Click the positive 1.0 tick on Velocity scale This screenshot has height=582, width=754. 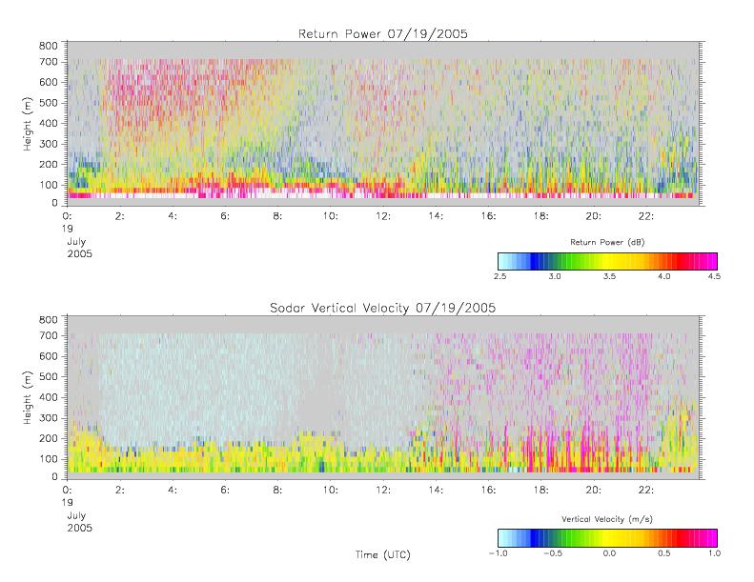pyautogui.click(x=715, y=553)
